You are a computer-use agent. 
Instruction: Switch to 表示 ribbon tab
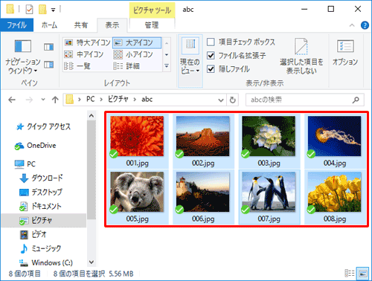tap(112, 25)
